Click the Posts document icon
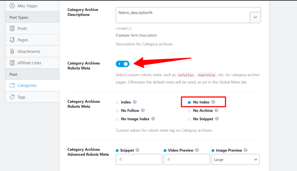The image size is (297, 171). [x=12, y=28]
